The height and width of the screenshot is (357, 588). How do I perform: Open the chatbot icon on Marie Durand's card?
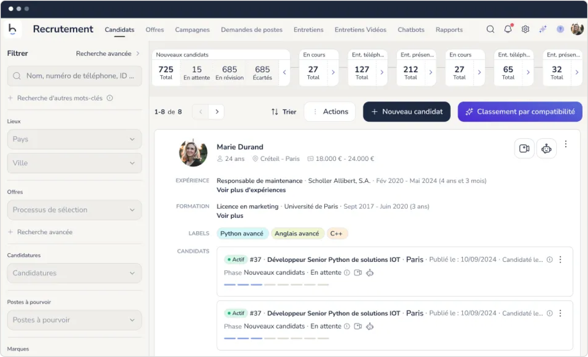tap(546, 148)
